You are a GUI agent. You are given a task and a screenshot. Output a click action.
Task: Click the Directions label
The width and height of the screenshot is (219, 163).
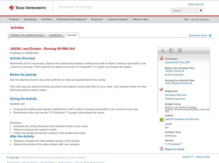(16, 123)
